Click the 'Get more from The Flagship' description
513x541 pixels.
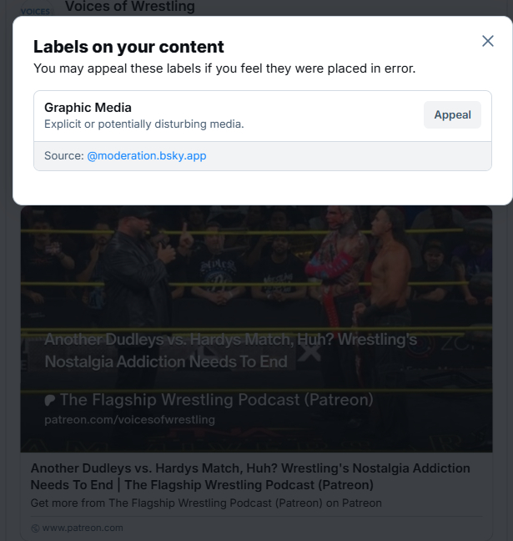point(206,503)
